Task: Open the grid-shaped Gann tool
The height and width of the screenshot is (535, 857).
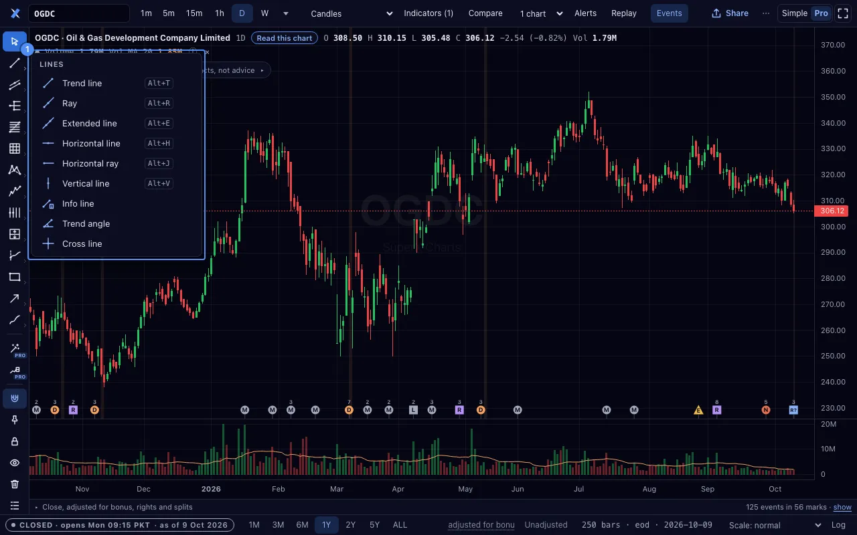Action: click(15, 148)
